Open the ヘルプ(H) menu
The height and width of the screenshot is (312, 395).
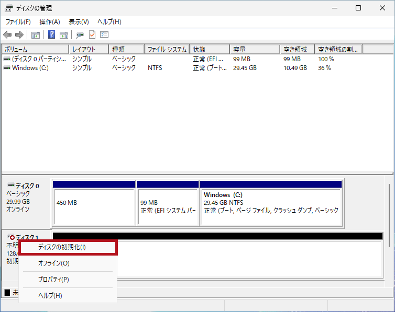click(x=109, y=22)
